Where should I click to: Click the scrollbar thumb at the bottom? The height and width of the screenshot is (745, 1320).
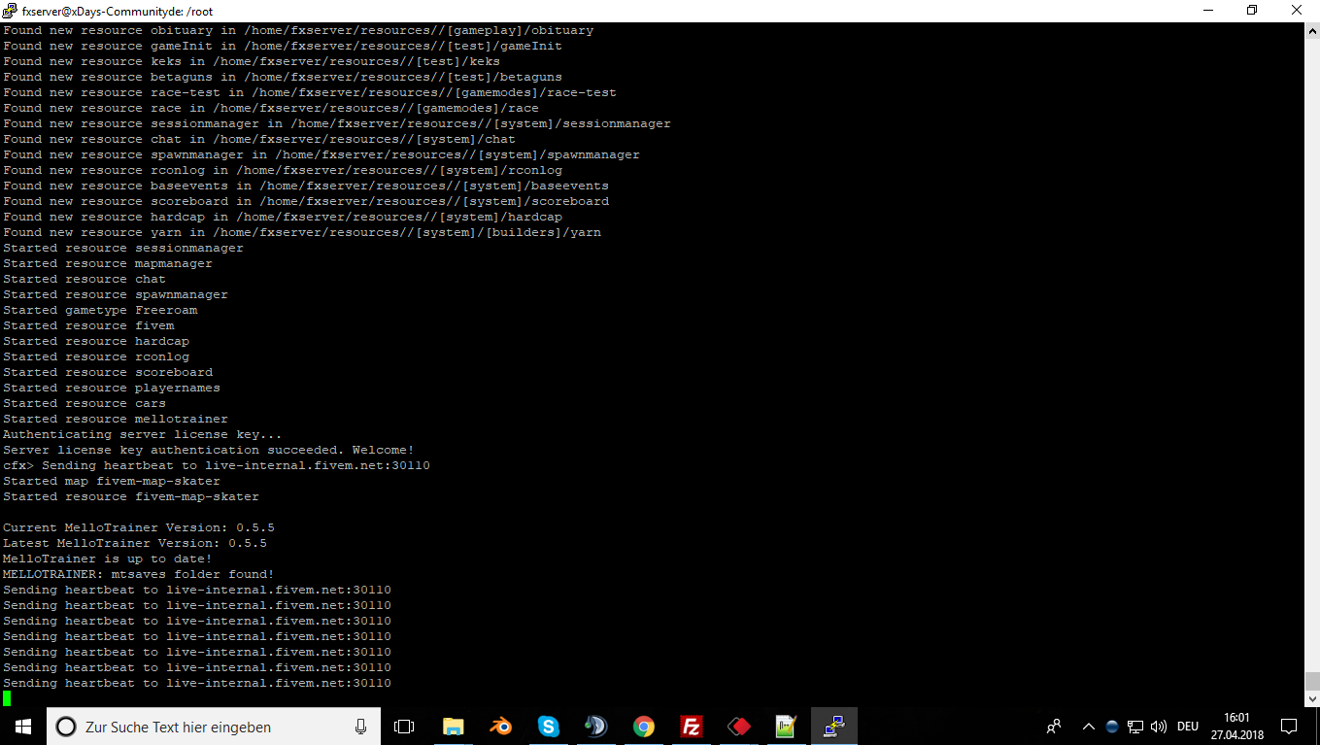1312,681
